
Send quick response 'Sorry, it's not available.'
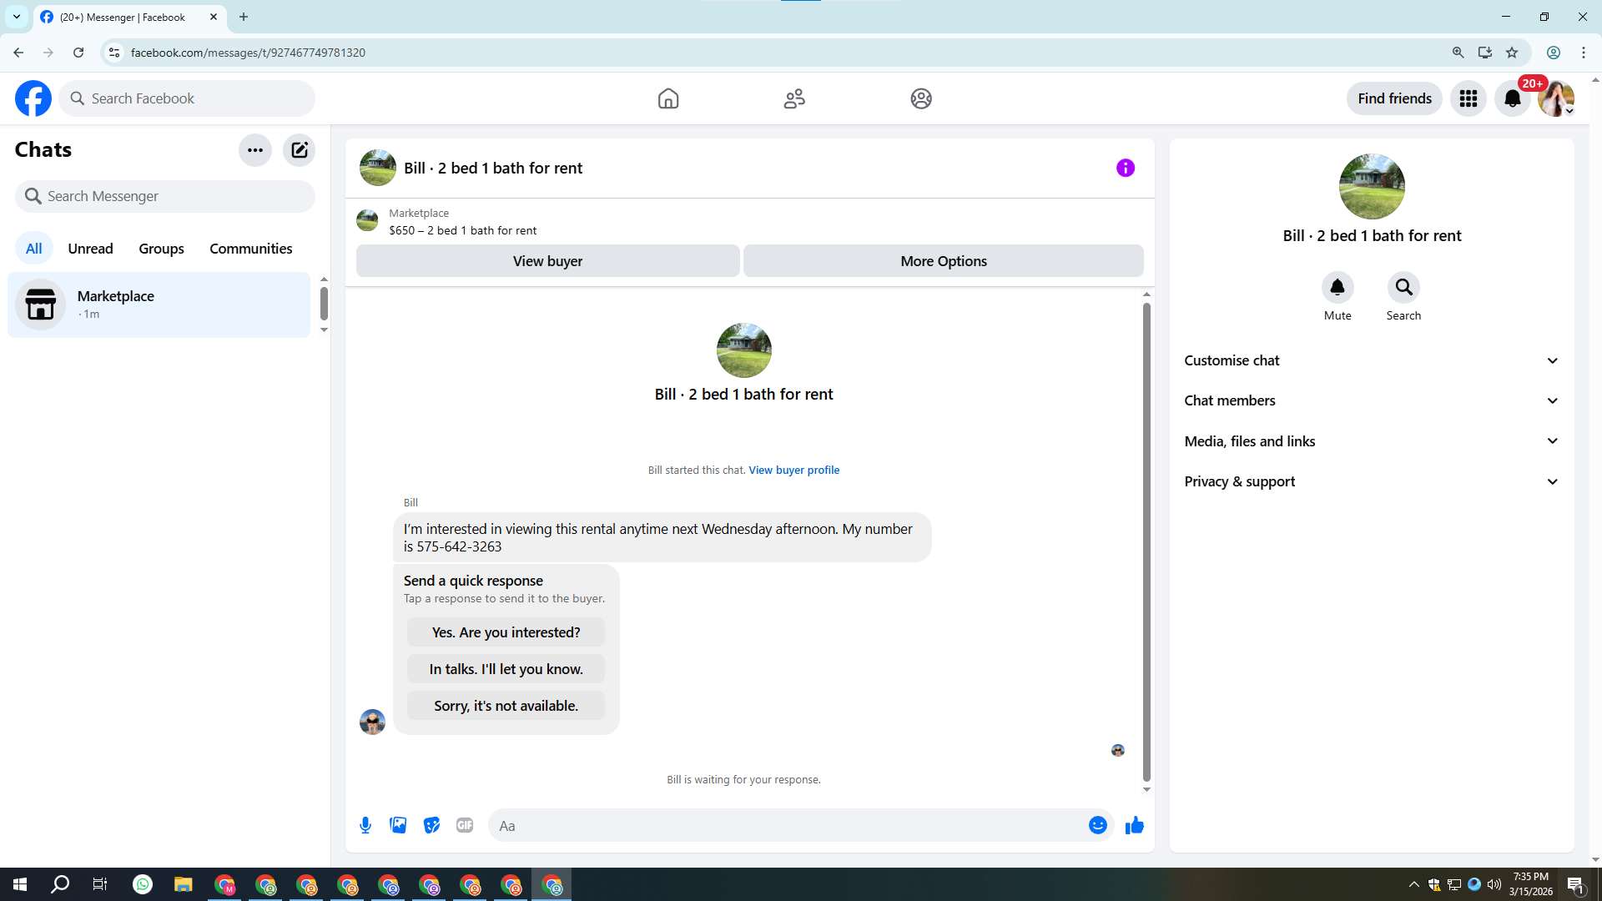(x=506, y=706)
